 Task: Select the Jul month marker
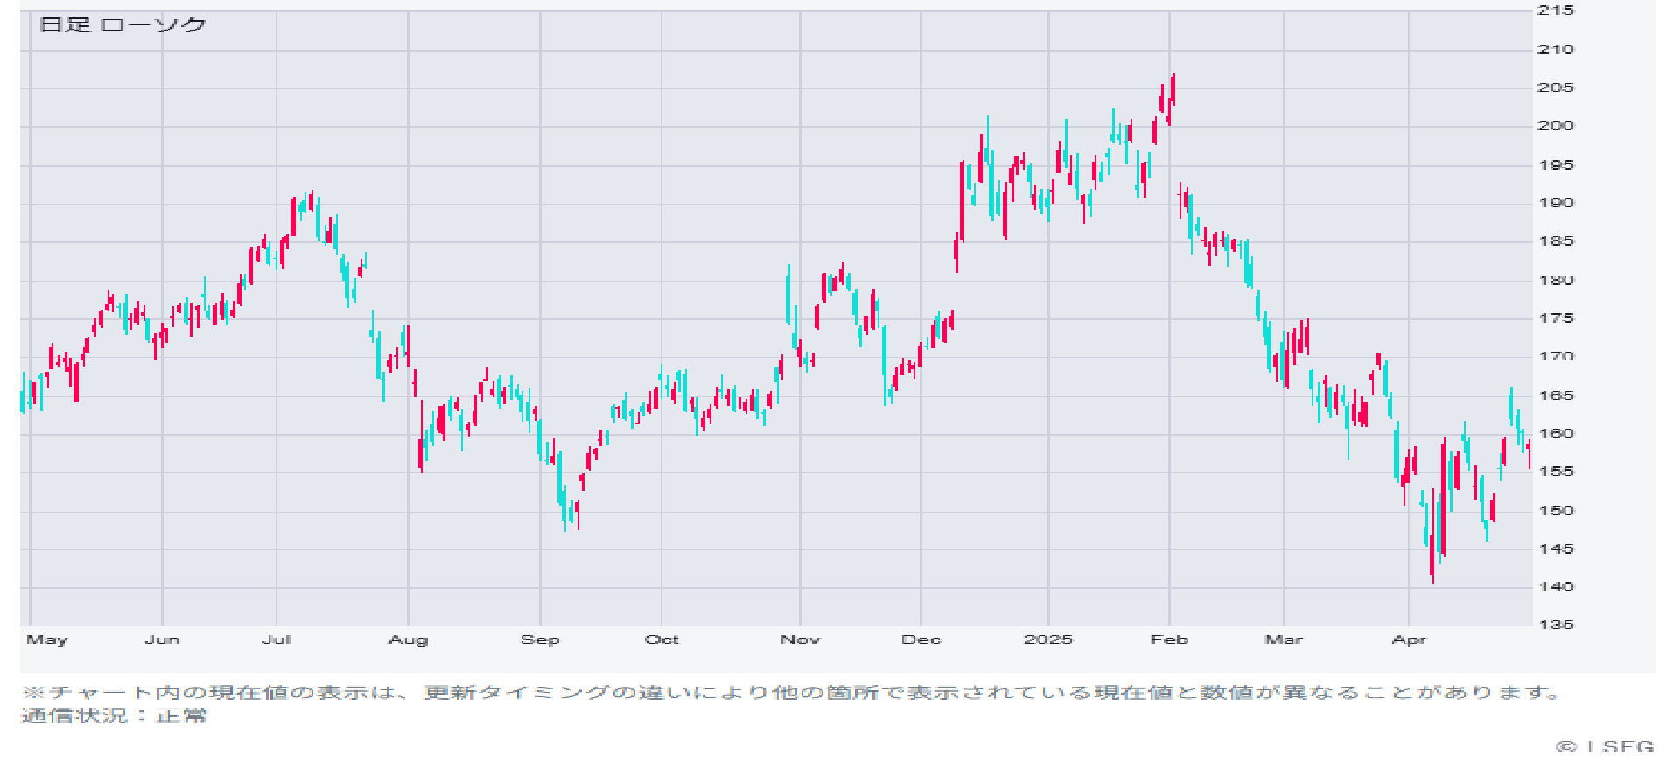pyautogui.click(x=276, y=640)
